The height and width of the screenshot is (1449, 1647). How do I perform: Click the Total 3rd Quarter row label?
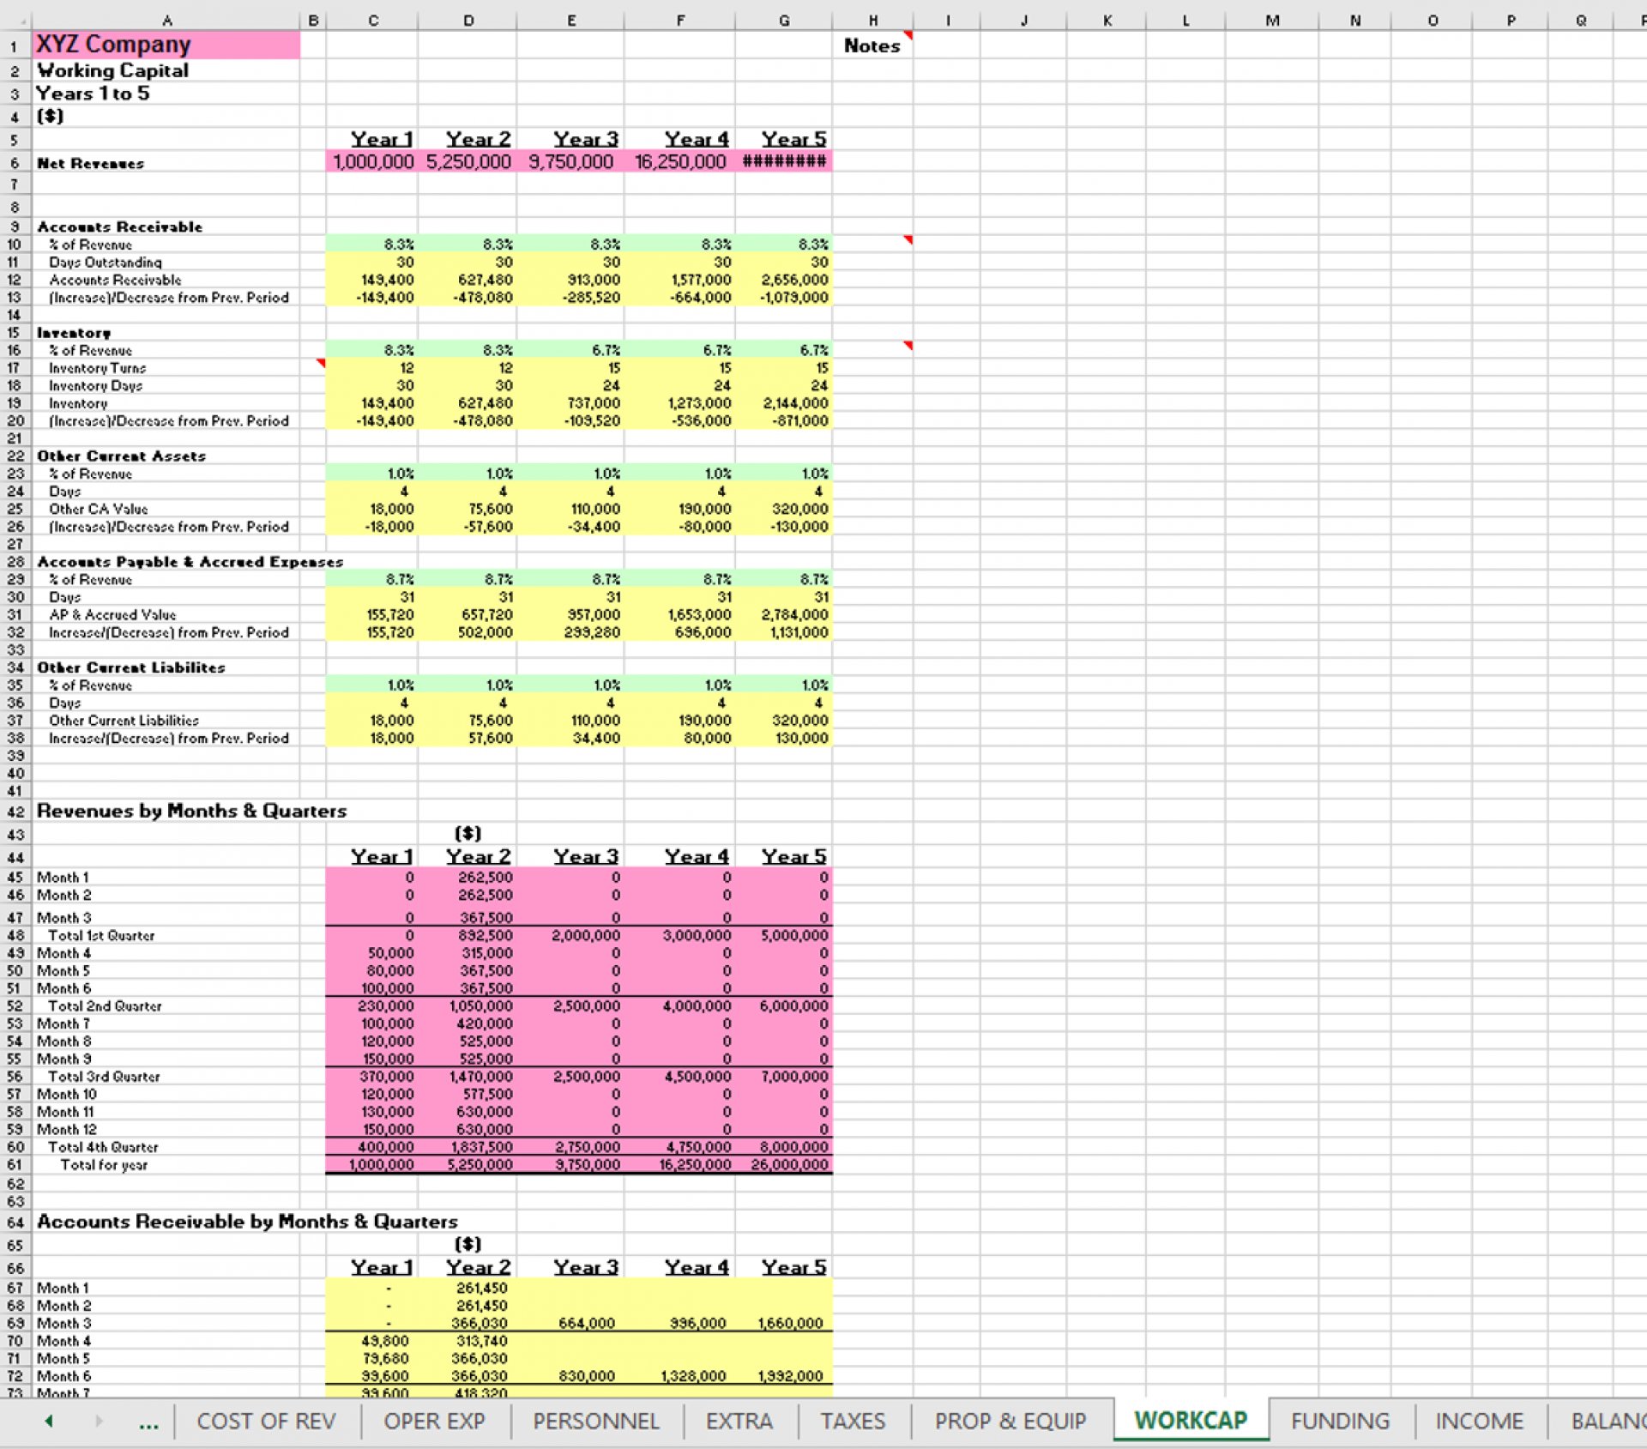click(104, 1076)
